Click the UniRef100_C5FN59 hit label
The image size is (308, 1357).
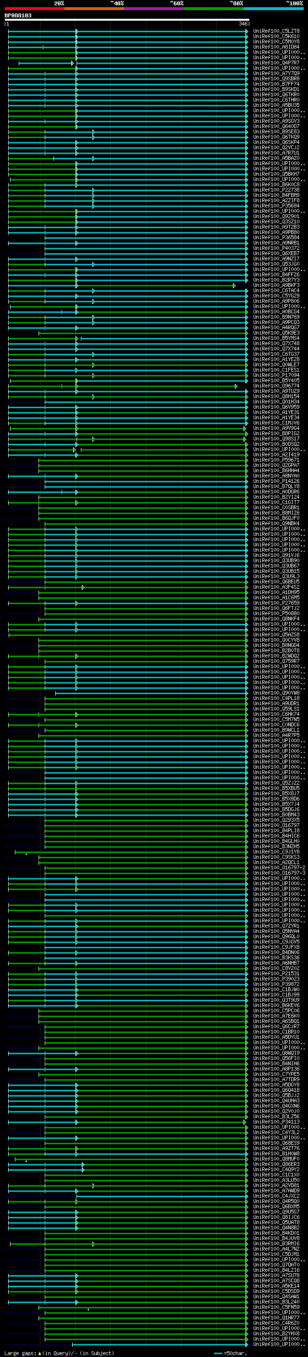click(276, 1307)
